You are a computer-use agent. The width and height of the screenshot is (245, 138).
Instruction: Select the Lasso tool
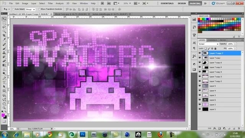point(4,27)
